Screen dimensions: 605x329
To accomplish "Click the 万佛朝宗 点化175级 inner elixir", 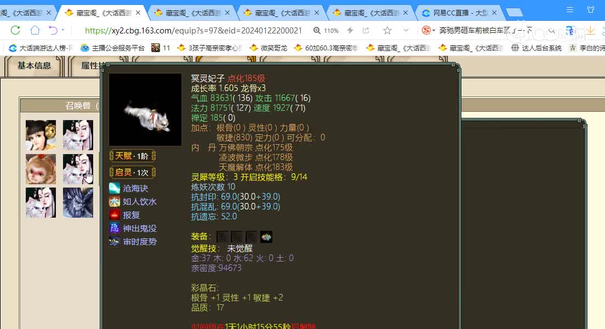I will 256,148.
